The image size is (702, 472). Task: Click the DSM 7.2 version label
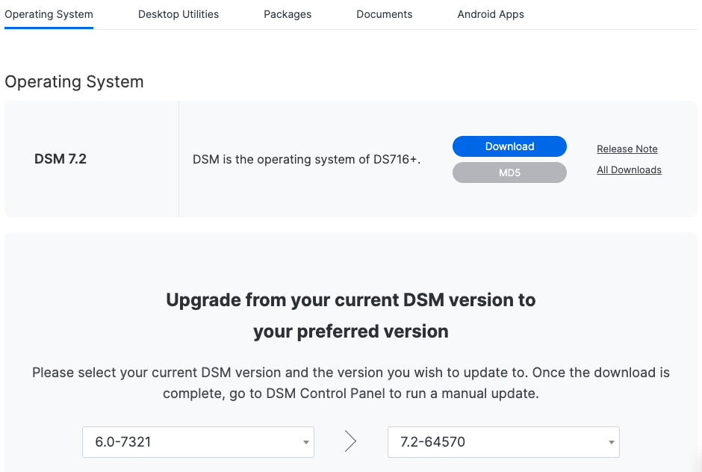[x=60, y=159]
